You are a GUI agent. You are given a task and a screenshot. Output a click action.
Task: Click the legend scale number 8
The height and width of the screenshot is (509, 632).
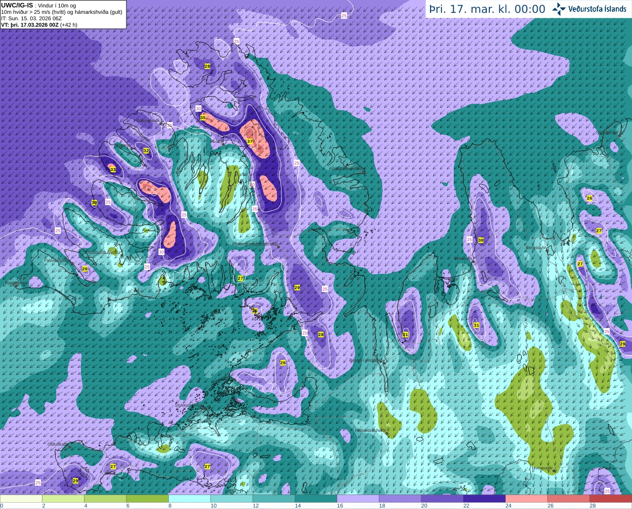click(170, 506)
